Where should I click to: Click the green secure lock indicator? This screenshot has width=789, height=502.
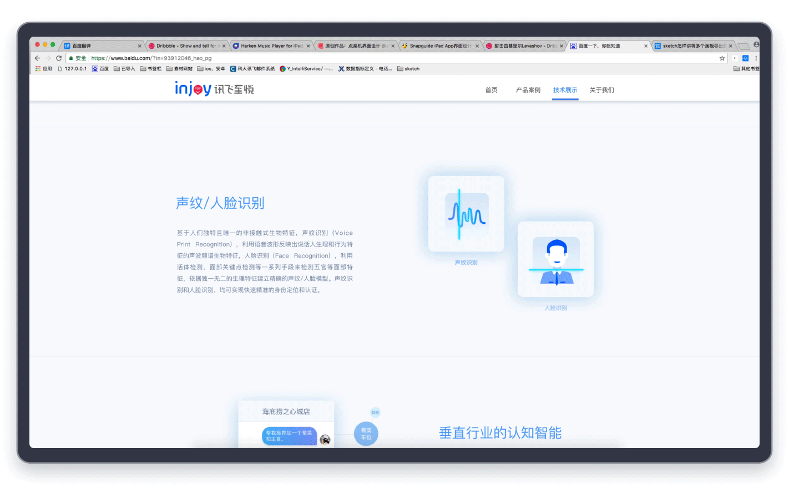coord(78,58)
